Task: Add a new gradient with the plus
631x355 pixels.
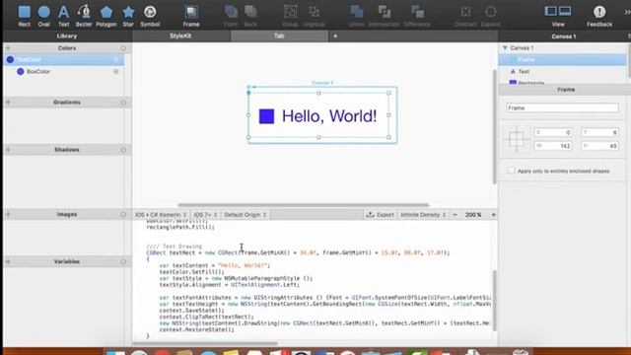Action: [x=8, y=103]
